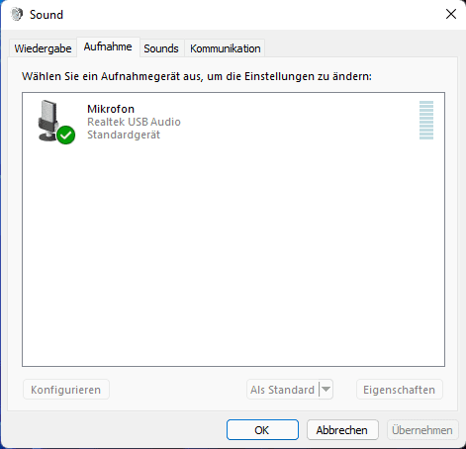Cancel using the Abbrechen button

point(342,430)
